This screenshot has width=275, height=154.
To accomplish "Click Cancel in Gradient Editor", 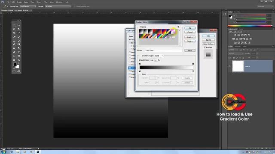I will pos(190,32).
